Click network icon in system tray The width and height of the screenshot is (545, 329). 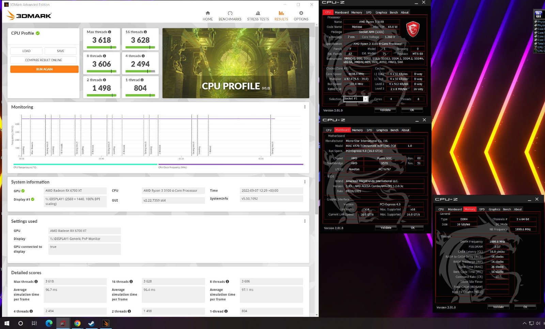pos(531,323)
